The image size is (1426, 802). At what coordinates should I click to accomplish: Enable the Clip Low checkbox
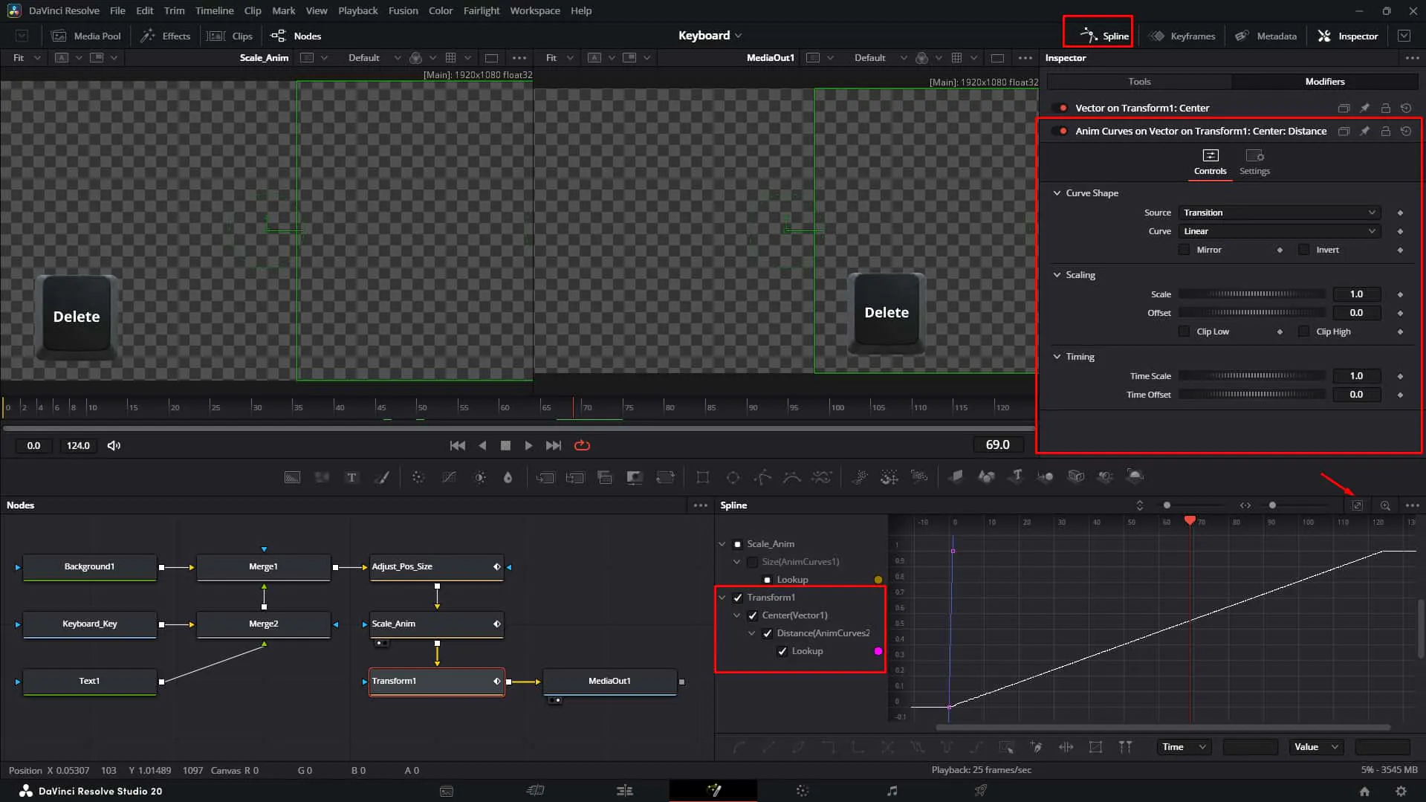[1184, 332]
